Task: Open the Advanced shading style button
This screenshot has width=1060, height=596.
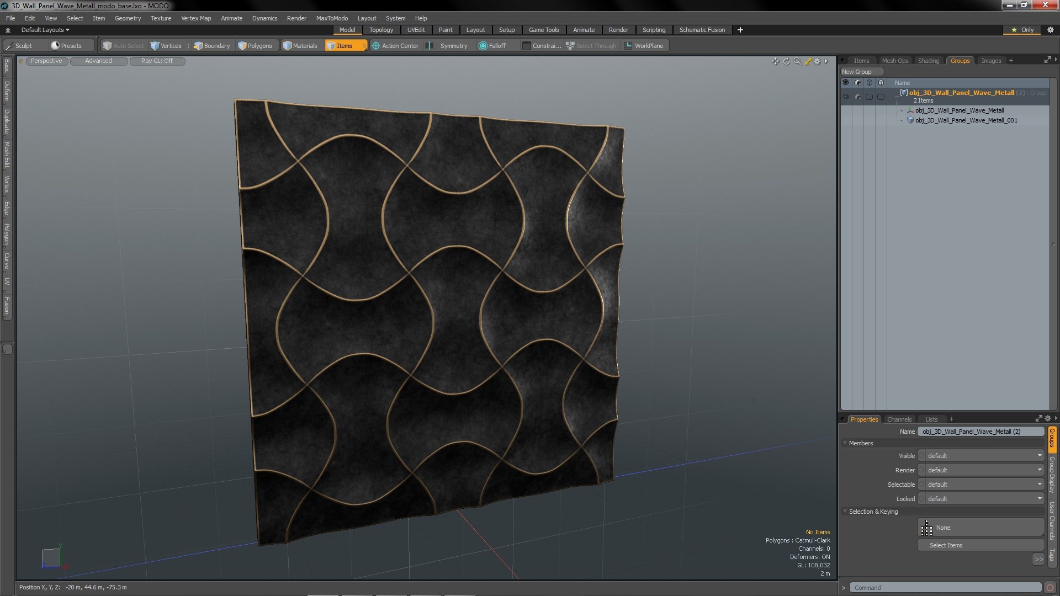Action: click(98, 61)
